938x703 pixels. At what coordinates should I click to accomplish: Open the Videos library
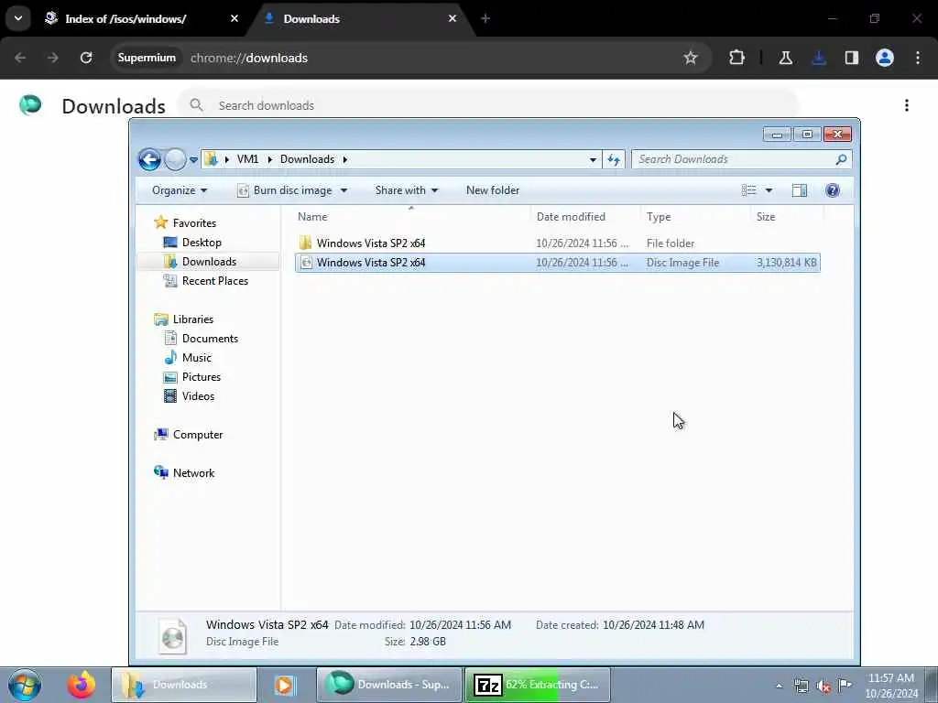[x=198, y=395]
